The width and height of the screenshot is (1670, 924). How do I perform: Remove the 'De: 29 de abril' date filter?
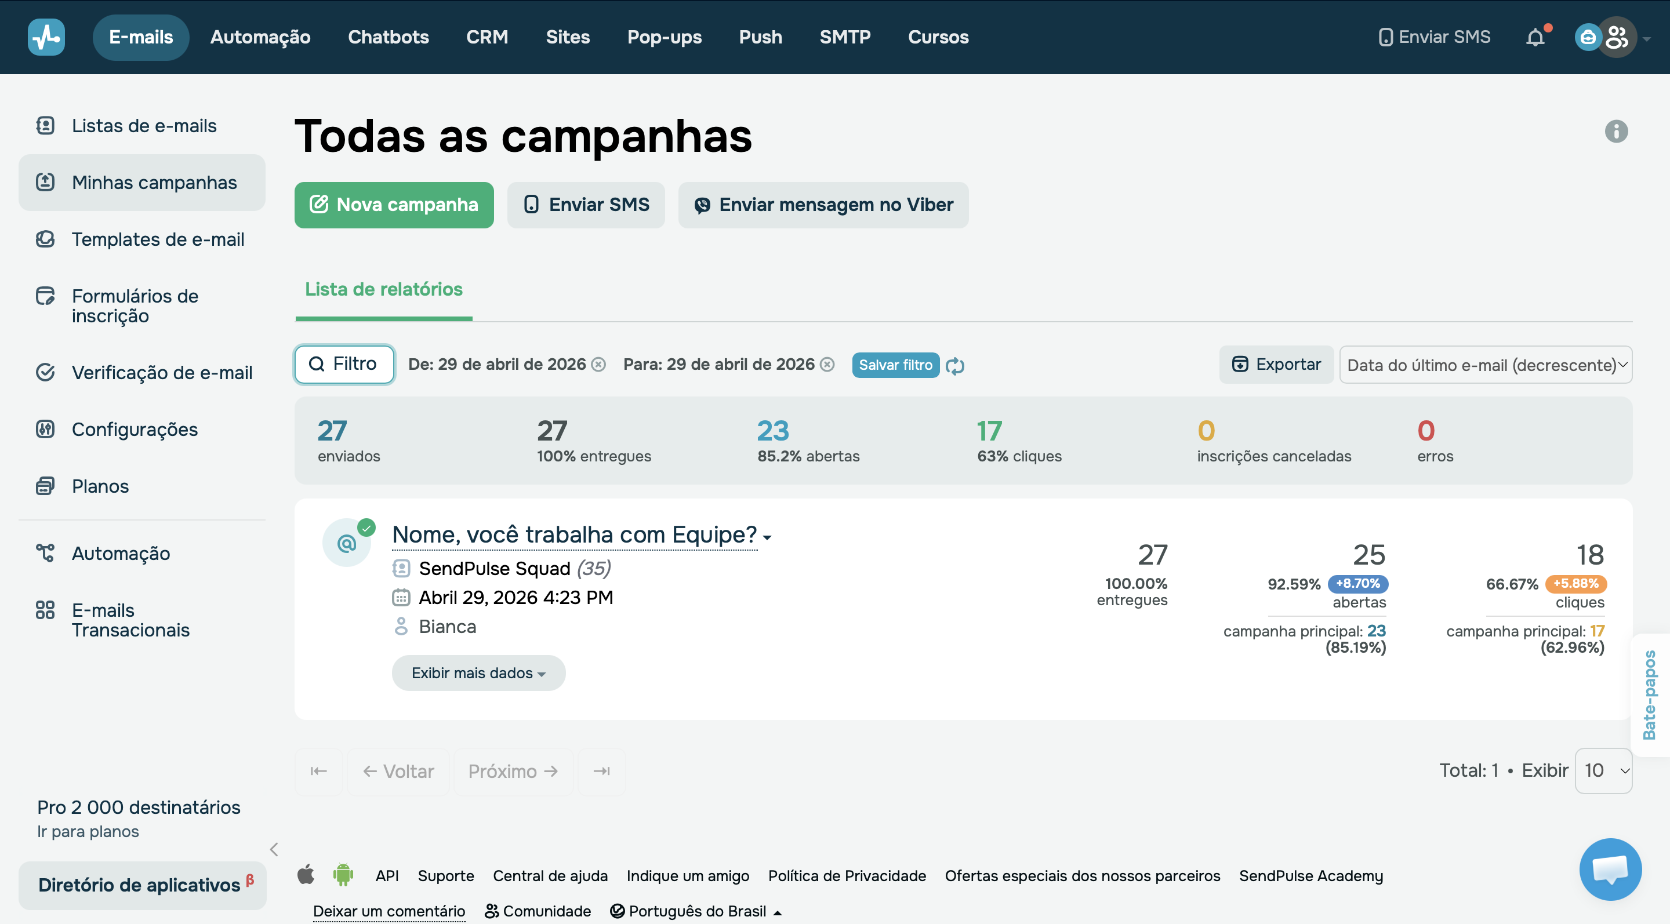[599, 365]
